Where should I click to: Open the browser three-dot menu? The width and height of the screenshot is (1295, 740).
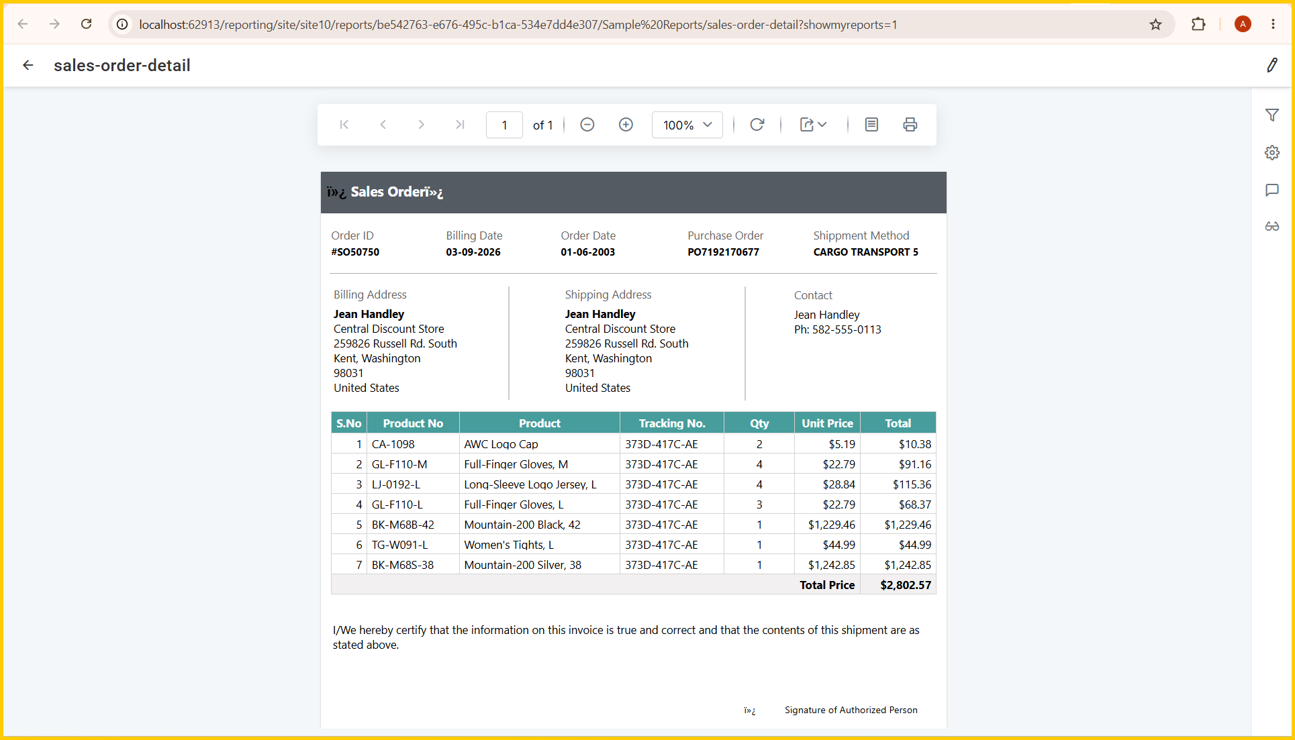(1273, 24)
